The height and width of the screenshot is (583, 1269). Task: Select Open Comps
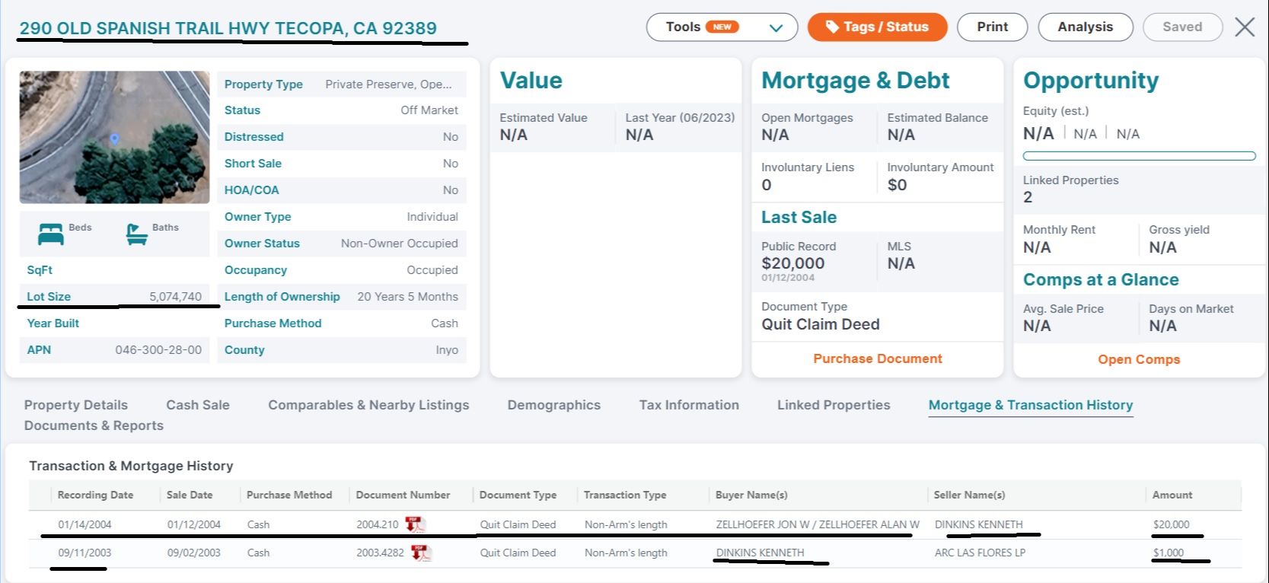click(x=1138, y=359)
